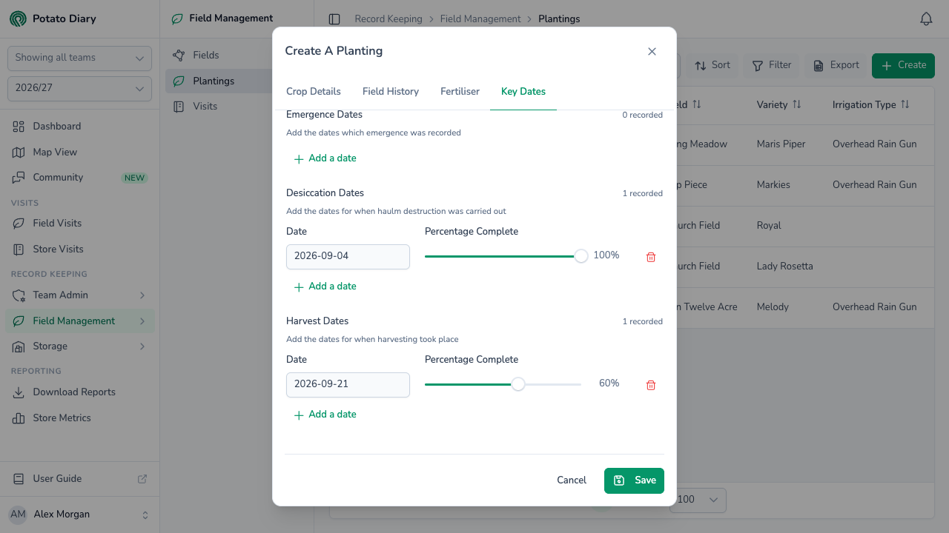Switch to the Field History tab
The height and width of the screenshot is (533, 949).
click(x=391, y=92)
